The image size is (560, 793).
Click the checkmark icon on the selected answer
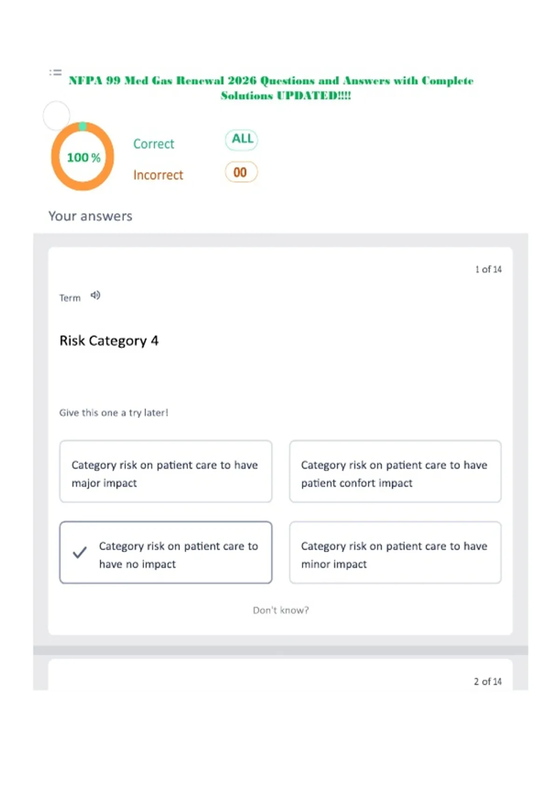(80, 552)
